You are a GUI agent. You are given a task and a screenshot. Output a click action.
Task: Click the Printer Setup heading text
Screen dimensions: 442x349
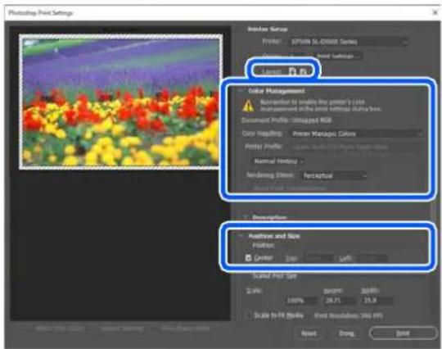click(x=267, y=29)
